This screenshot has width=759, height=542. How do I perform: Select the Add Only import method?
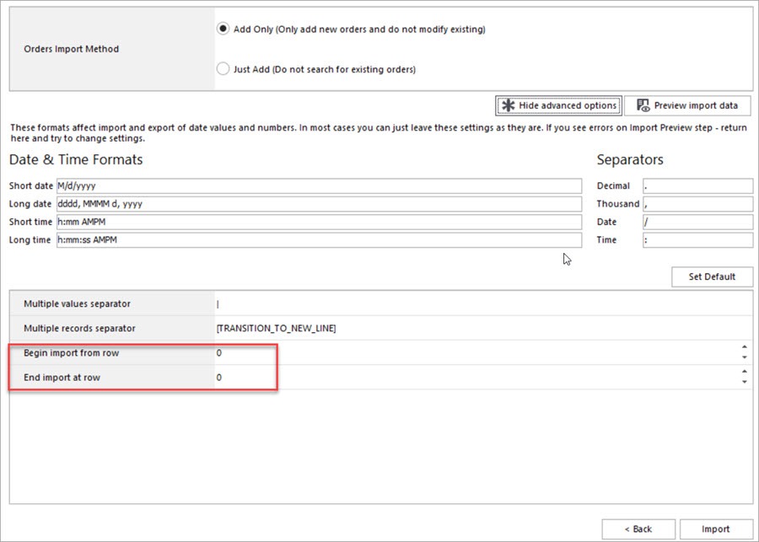tap(223, 29)
